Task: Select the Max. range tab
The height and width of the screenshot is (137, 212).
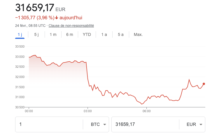Action: (x=138, y=34)
